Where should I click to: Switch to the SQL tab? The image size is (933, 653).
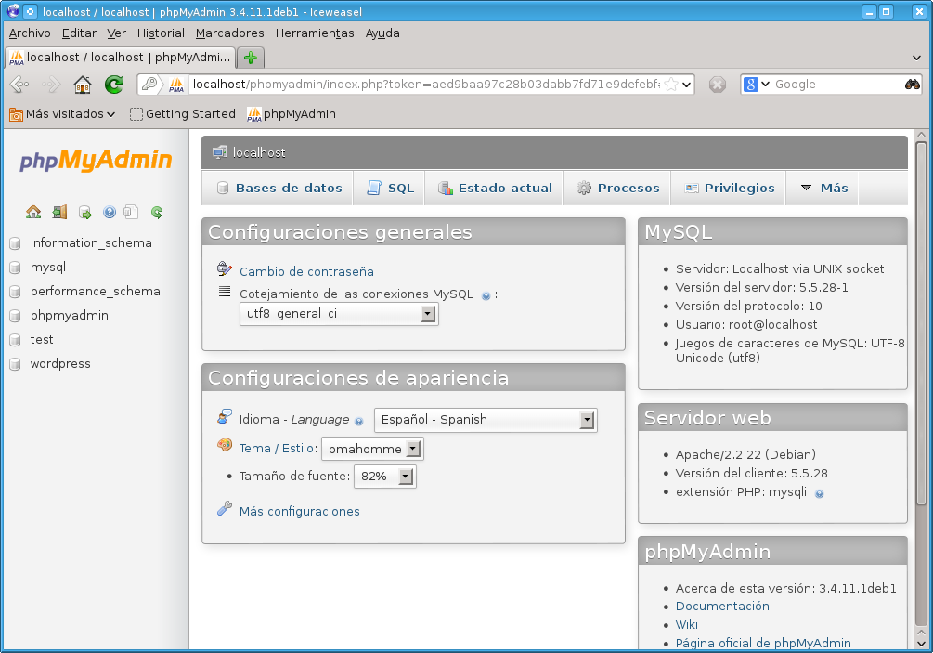click(390, 189)
